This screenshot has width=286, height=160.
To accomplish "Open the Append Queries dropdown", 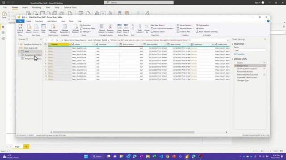I will coord(185,28).
